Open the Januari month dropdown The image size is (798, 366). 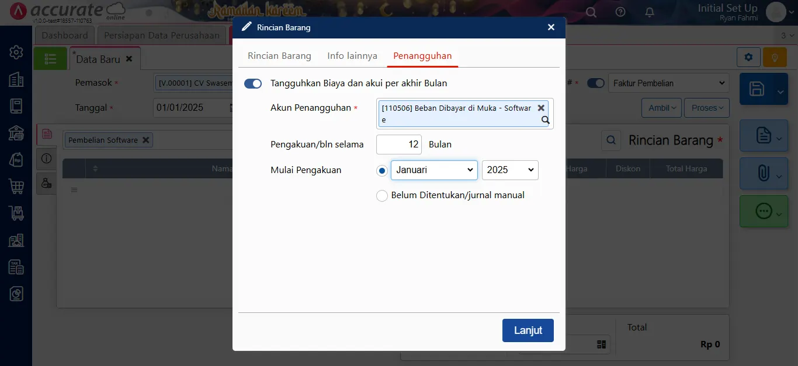click(433, 170)
